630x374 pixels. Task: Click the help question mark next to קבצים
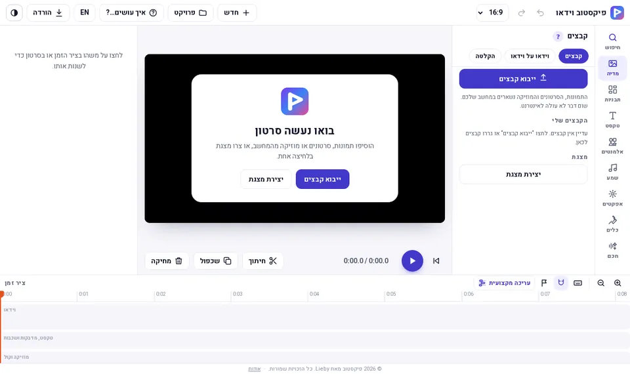tap(558, 37)
